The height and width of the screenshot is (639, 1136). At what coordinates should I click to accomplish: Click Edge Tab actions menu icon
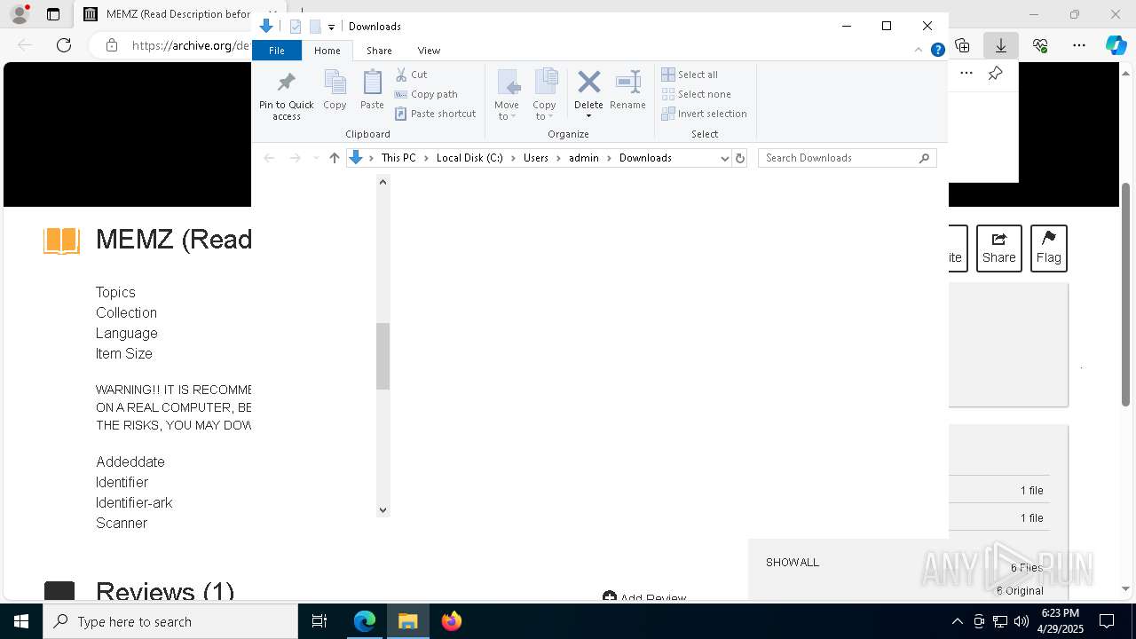point(53,14)
